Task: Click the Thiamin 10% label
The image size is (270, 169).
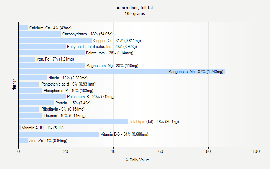Action: [x=64, y=116]
